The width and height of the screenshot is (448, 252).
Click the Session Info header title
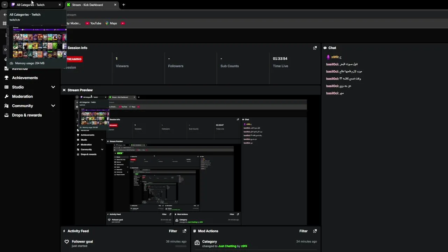pyautogui.click(x=77, y=48)
